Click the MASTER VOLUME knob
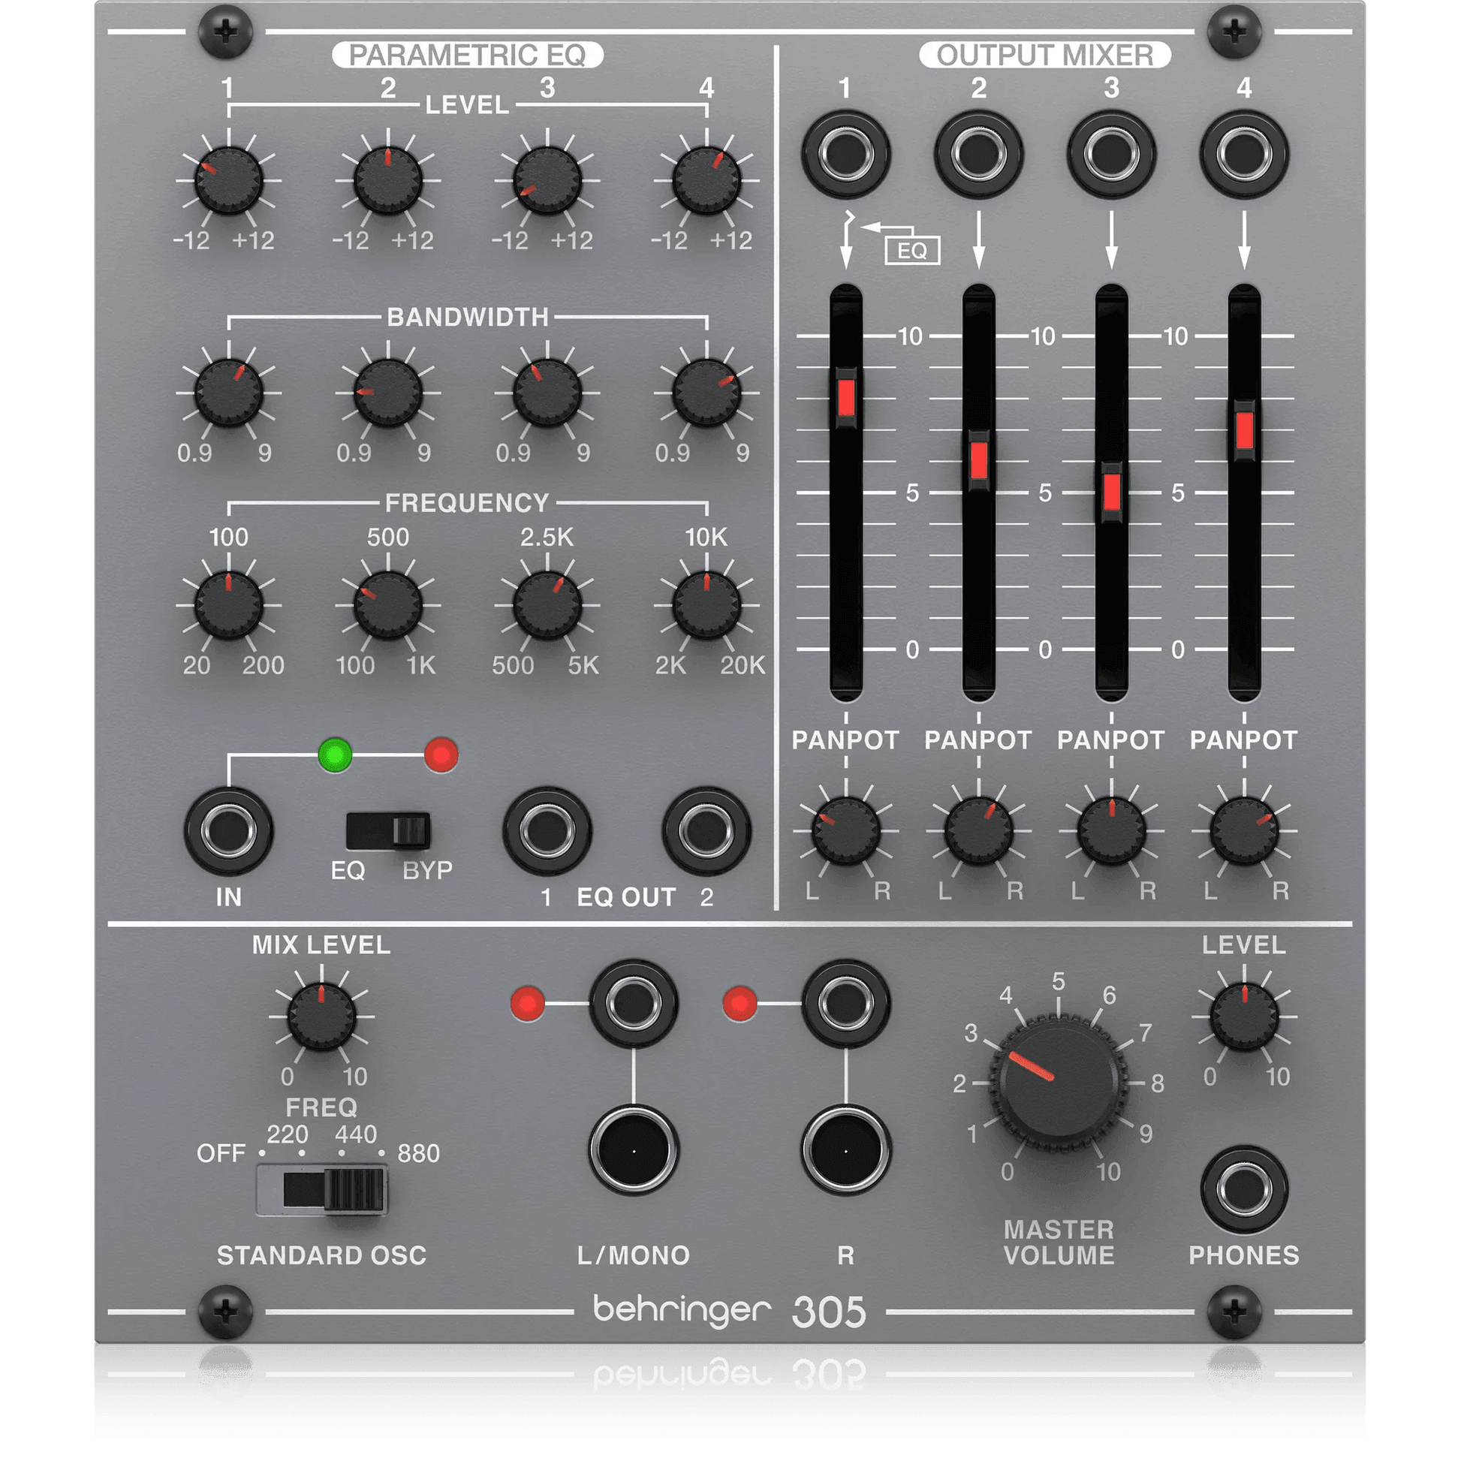This screenshot has height=1461, width=1461. click(x=1058, y=1083)
